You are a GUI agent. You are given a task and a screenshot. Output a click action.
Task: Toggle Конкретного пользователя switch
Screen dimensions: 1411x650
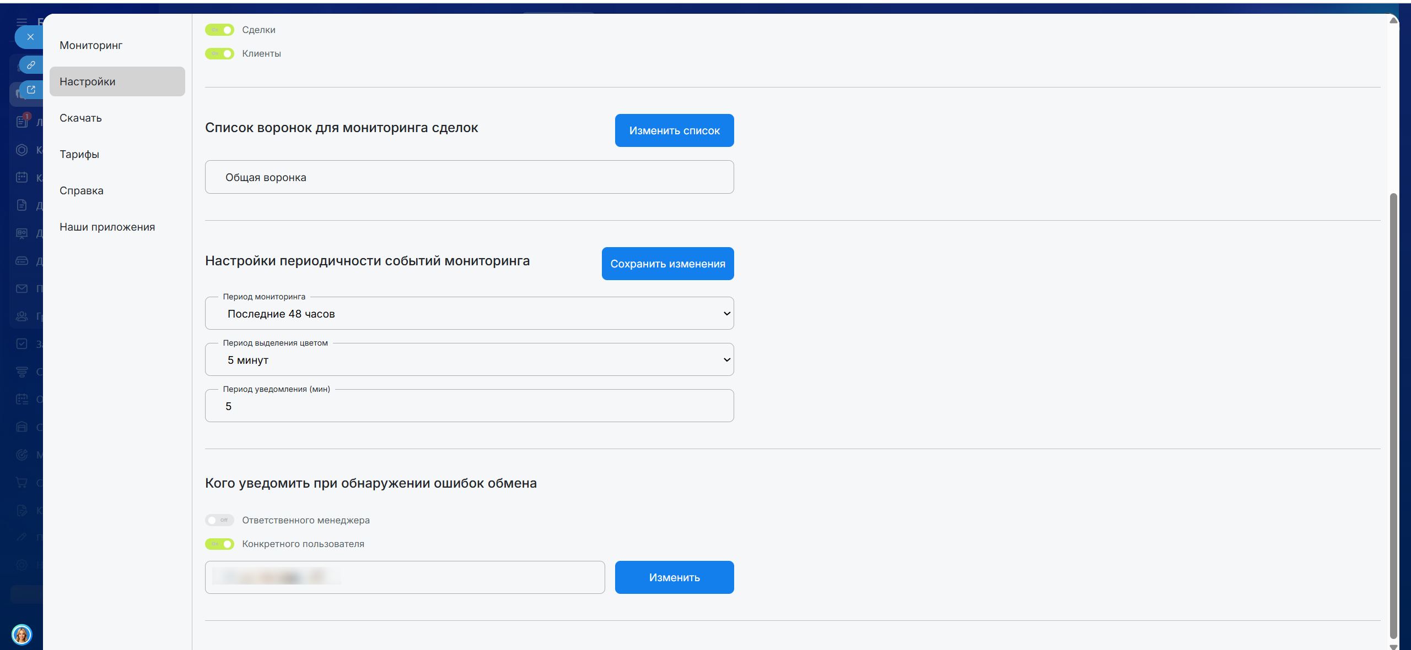[219, 544]
